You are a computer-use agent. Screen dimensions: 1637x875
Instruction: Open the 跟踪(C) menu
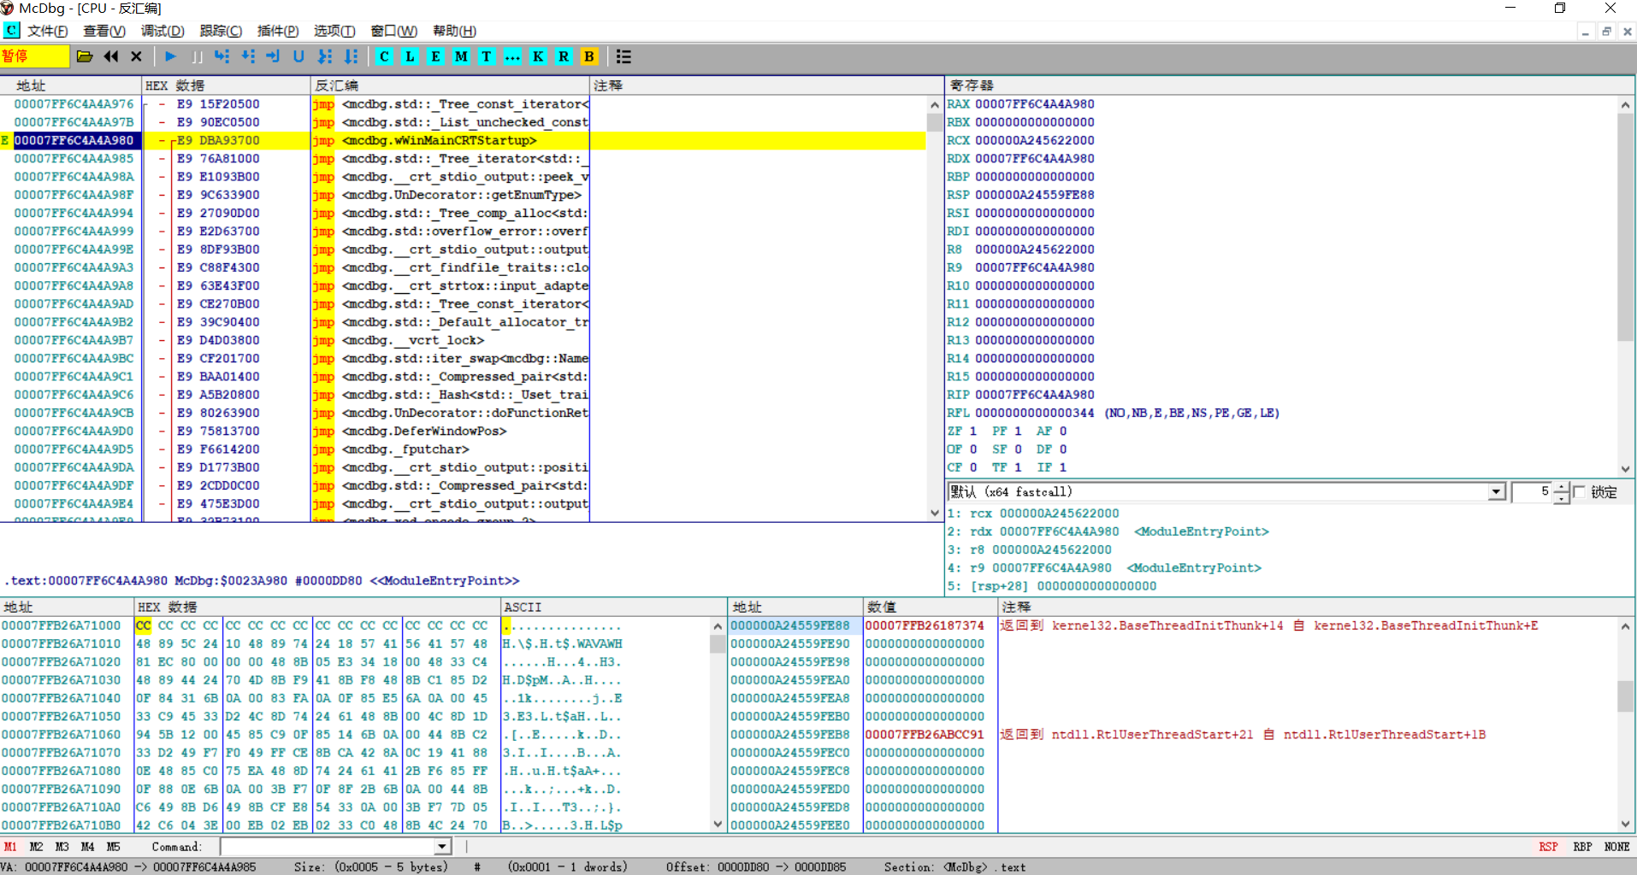coord(221,31)
